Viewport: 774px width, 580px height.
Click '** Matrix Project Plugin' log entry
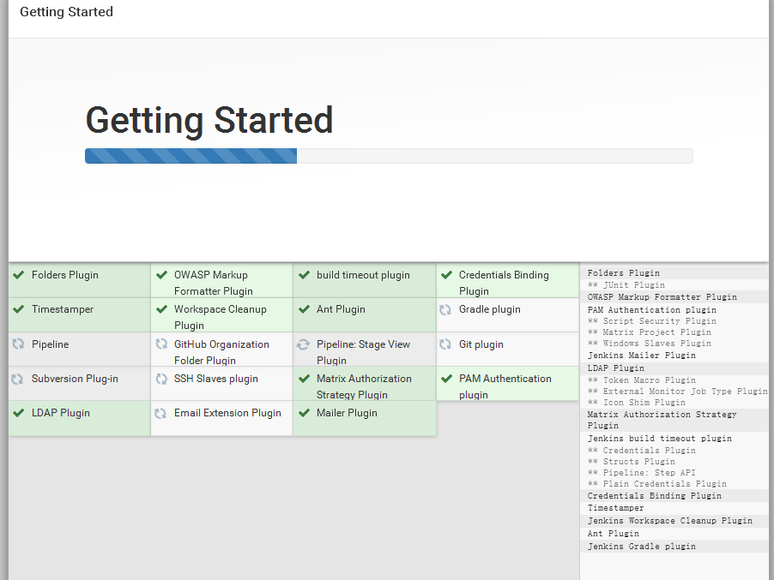tap(650, 332)
